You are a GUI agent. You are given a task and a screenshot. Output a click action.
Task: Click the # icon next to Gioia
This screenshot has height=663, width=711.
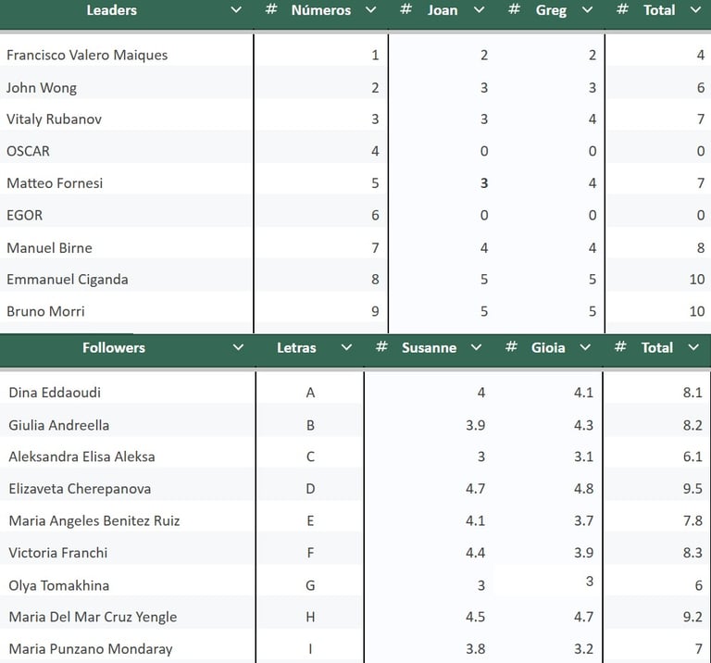(x=511, y=347)
